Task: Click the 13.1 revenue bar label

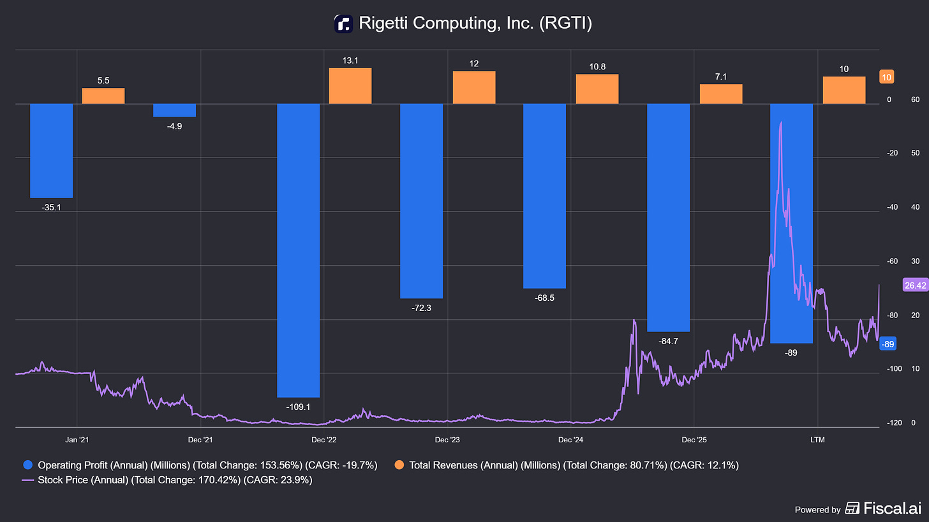Action: click(x=350, y=61)
